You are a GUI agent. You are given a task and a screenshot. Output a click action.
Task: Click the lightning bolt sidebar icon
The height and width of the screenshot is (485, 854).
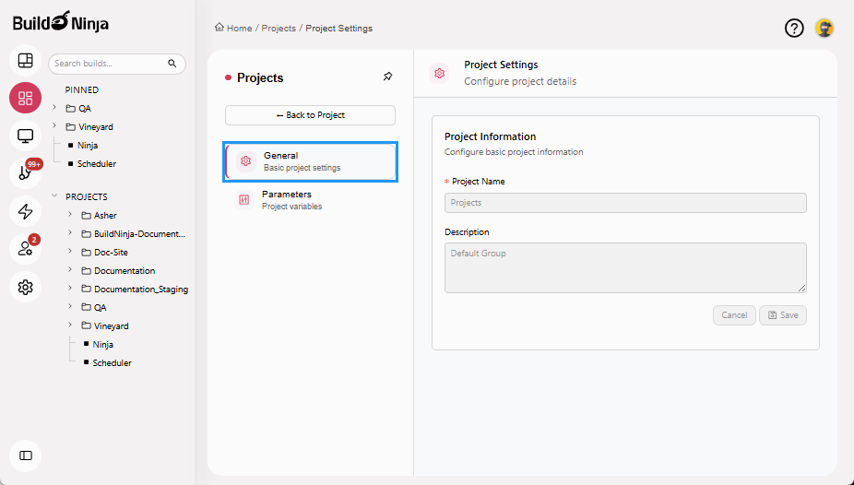pyautogui.click(x=26, y=211)
